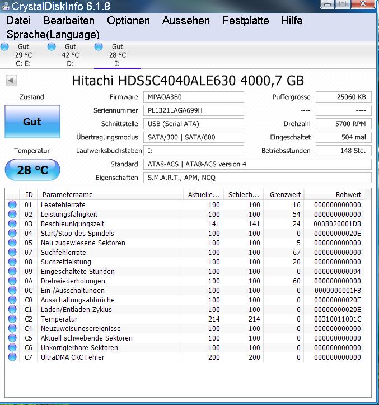
Task: Select the UltraDMA CRC Fehler parameter name
Action: [x=73, y=357]
